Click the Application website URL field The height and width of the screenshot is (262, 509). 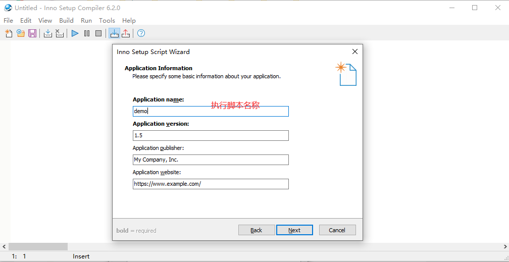pos(211,184)
